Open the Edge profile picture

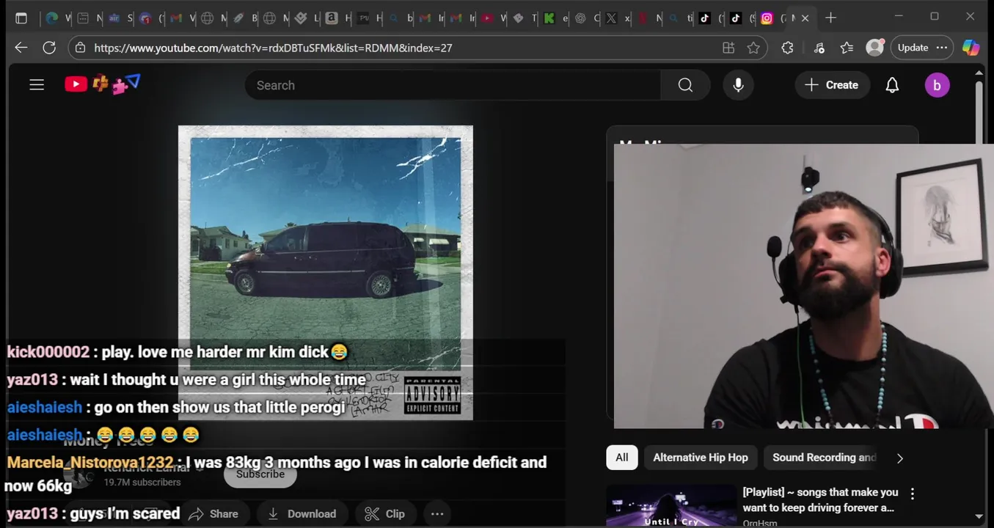coord(875,48)
